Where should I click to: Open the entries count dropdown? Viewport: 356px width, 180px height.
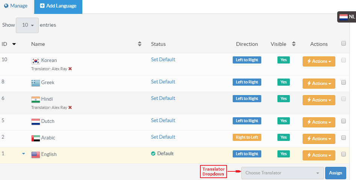tap(27, 25)
